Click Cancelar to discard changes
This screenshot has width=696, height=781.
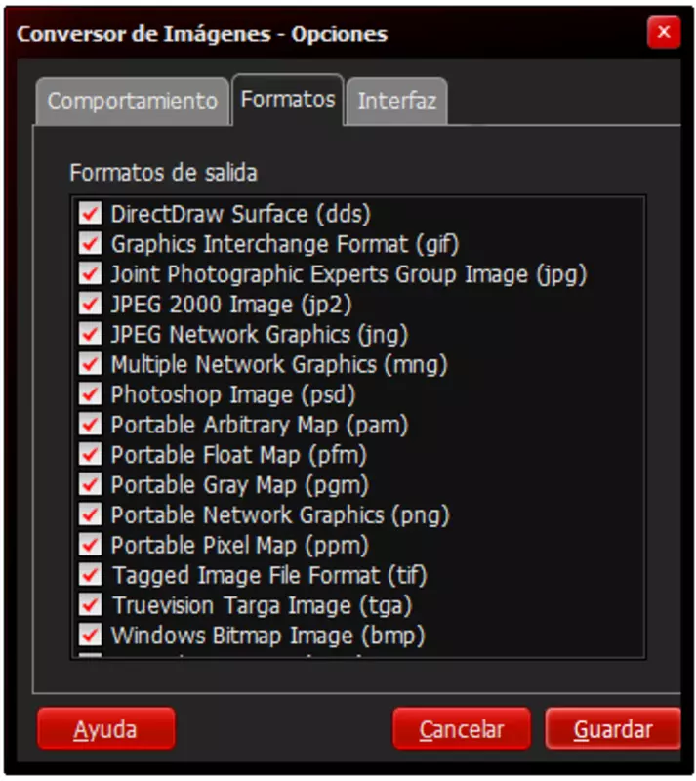[x=462, y=728]
